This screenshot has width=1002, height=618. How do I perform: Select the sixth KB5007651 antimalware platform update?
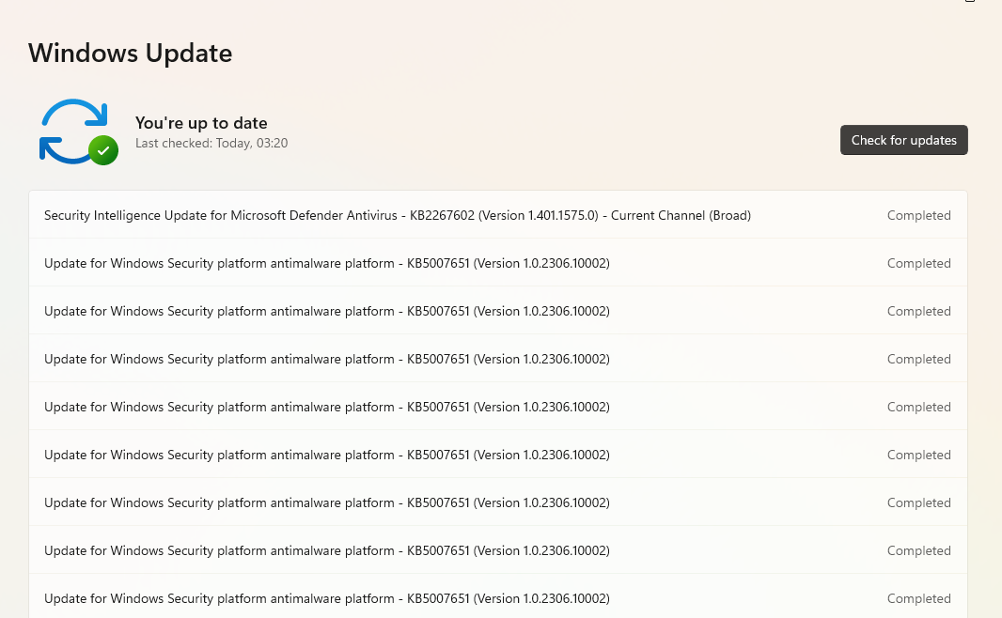326,503
